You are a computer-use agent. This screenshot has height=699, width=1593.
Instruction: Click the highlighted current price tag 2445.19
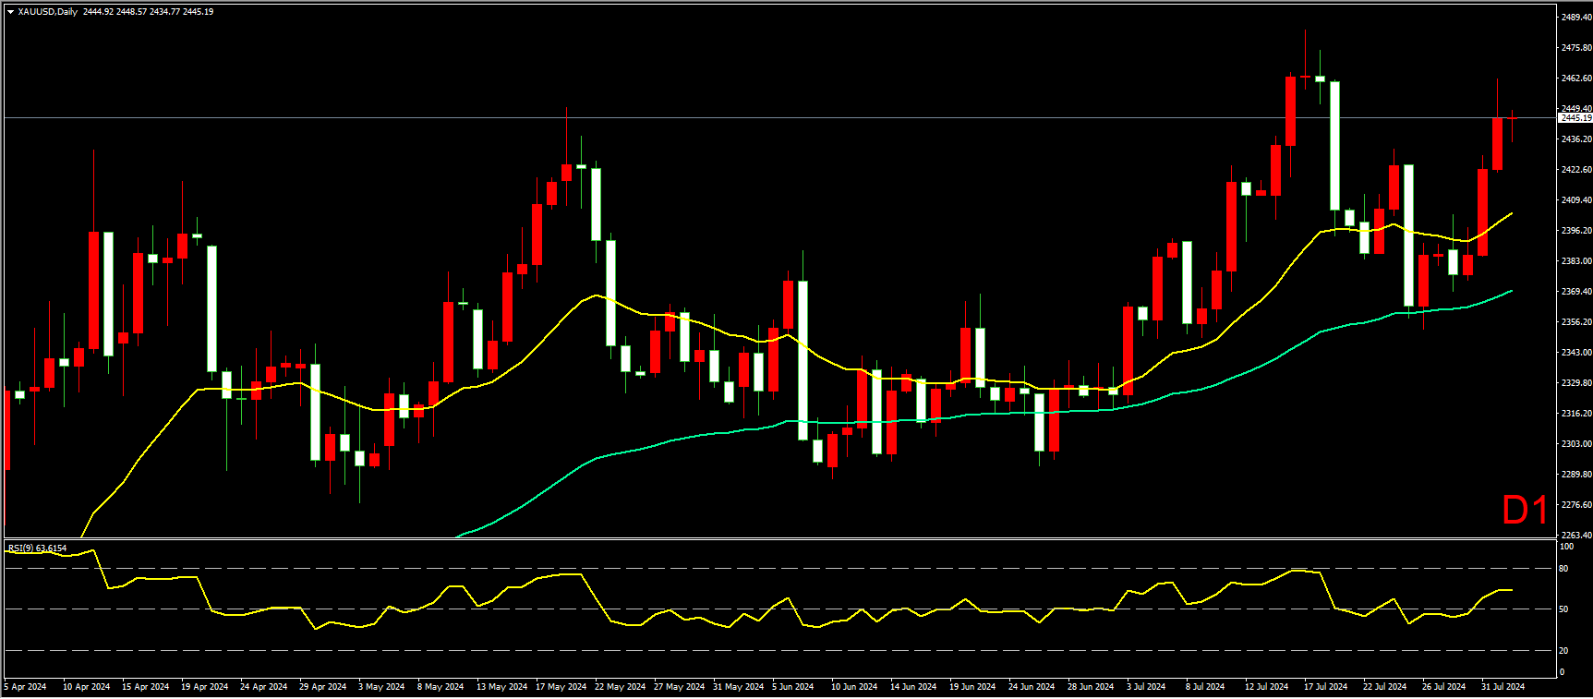[x=1575, y=118]
